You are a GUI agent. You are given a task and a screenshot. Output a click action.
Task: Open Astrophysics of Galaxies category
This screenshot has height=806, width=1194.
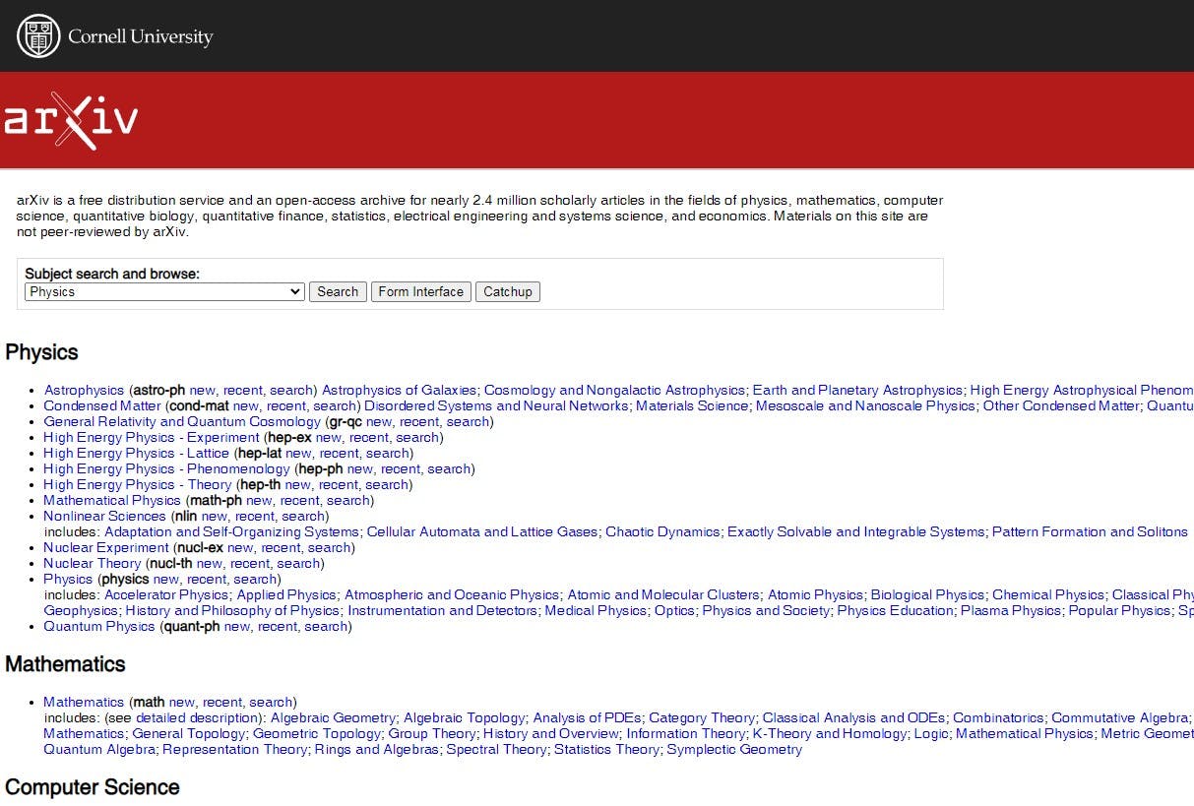399,391
